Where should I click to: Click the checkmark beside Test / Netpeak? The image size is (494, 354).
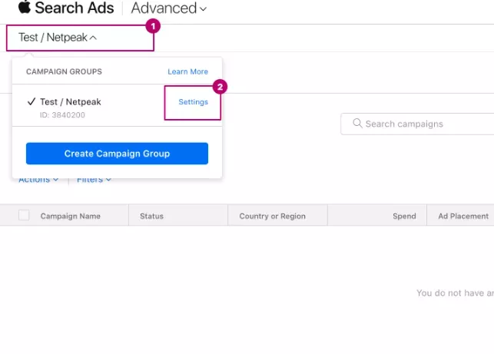tap(31, 101)
